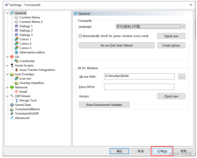Click Re-run First Start Wizard button
197x158 pixels.
click(x=117, y=45)
